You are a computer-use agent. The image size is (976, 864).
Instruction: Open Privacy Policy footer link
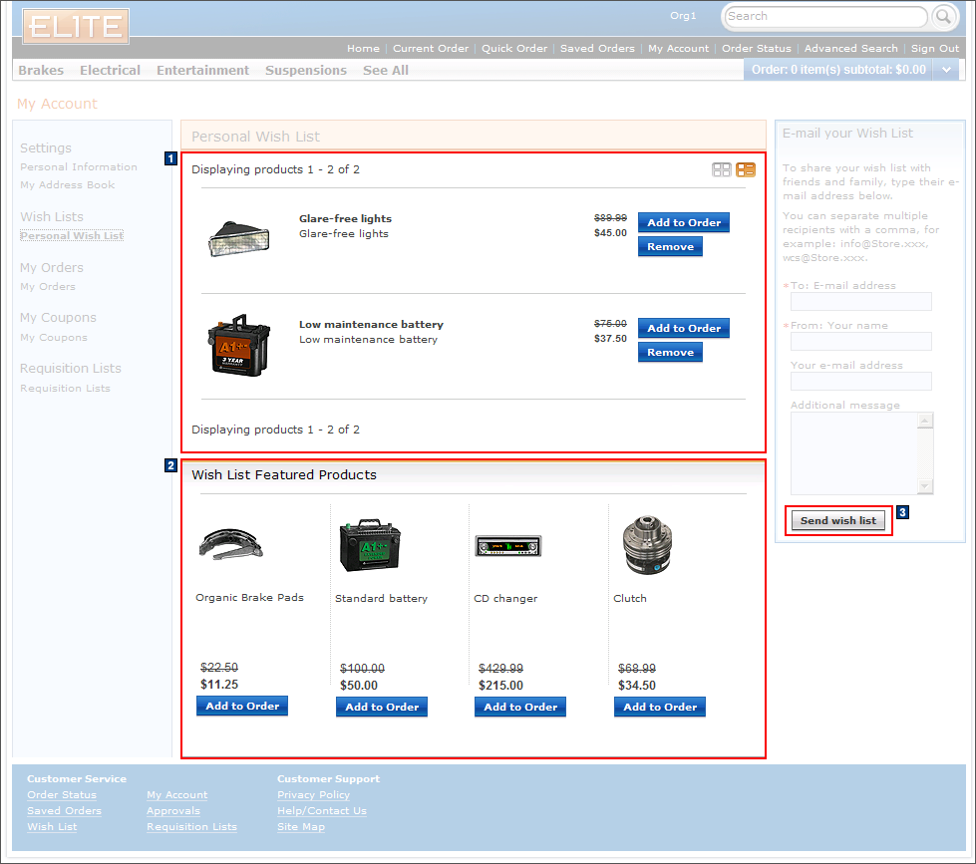click(x=313, y=795)
